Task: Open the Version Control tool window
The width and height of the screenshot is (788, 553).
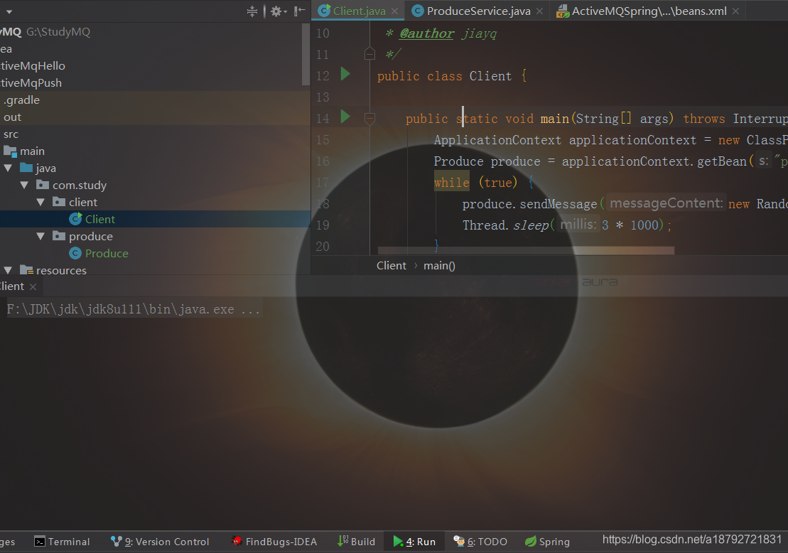Action: [160, 542]
